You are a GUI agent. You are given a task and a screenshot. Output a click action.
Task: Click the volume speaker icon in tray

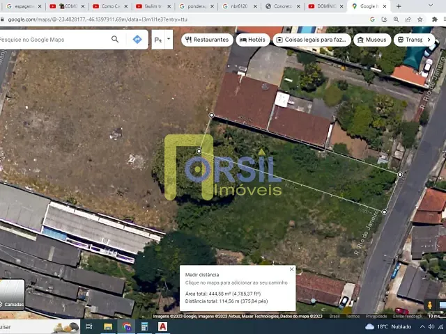coord(431,326)
